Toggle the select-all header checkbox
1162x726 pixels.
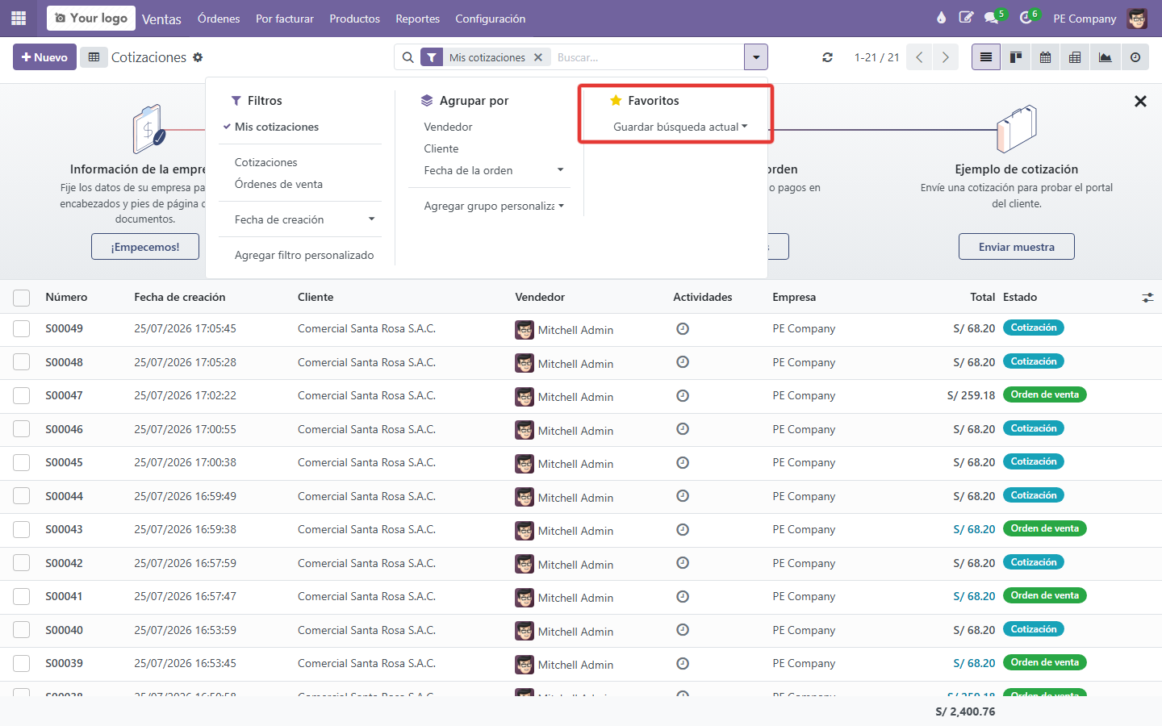pos(22,298)
